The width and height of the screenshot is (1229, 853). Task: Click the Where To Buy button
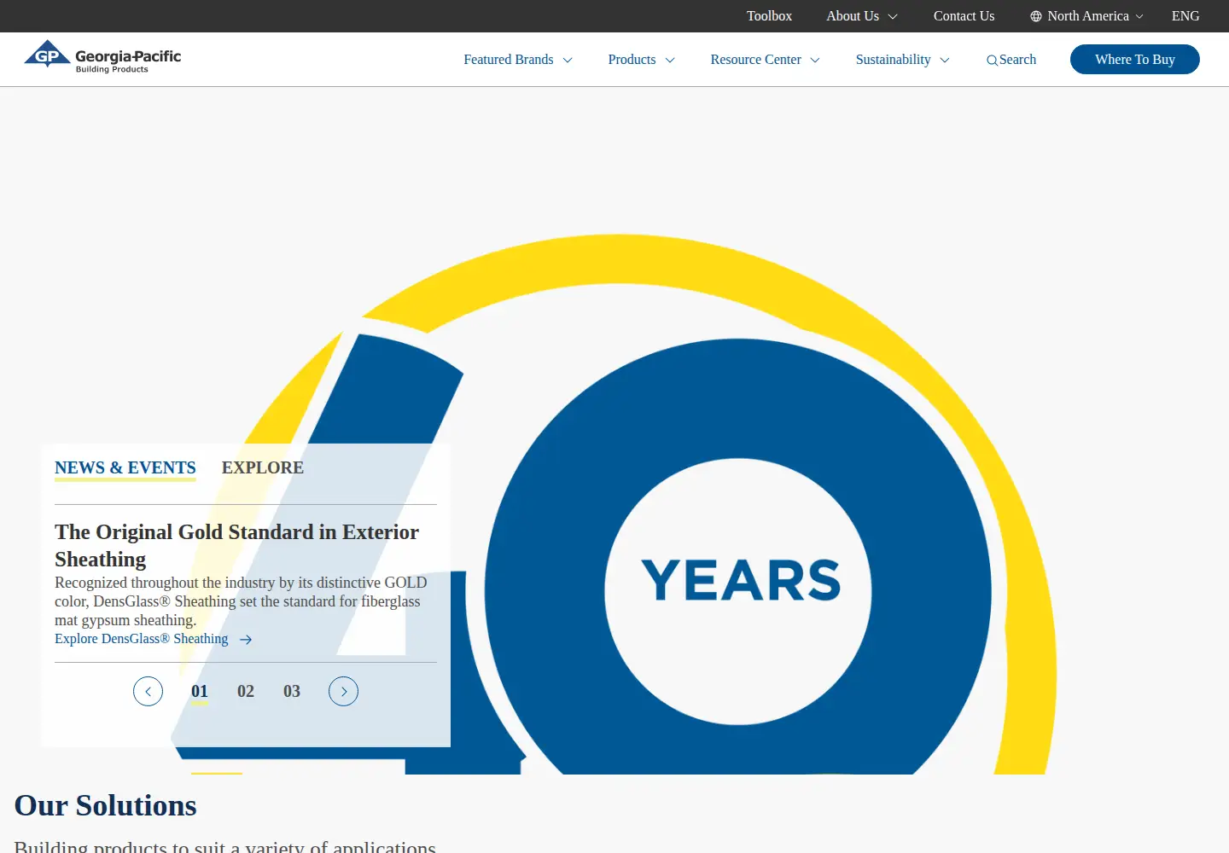point(1135,60)
